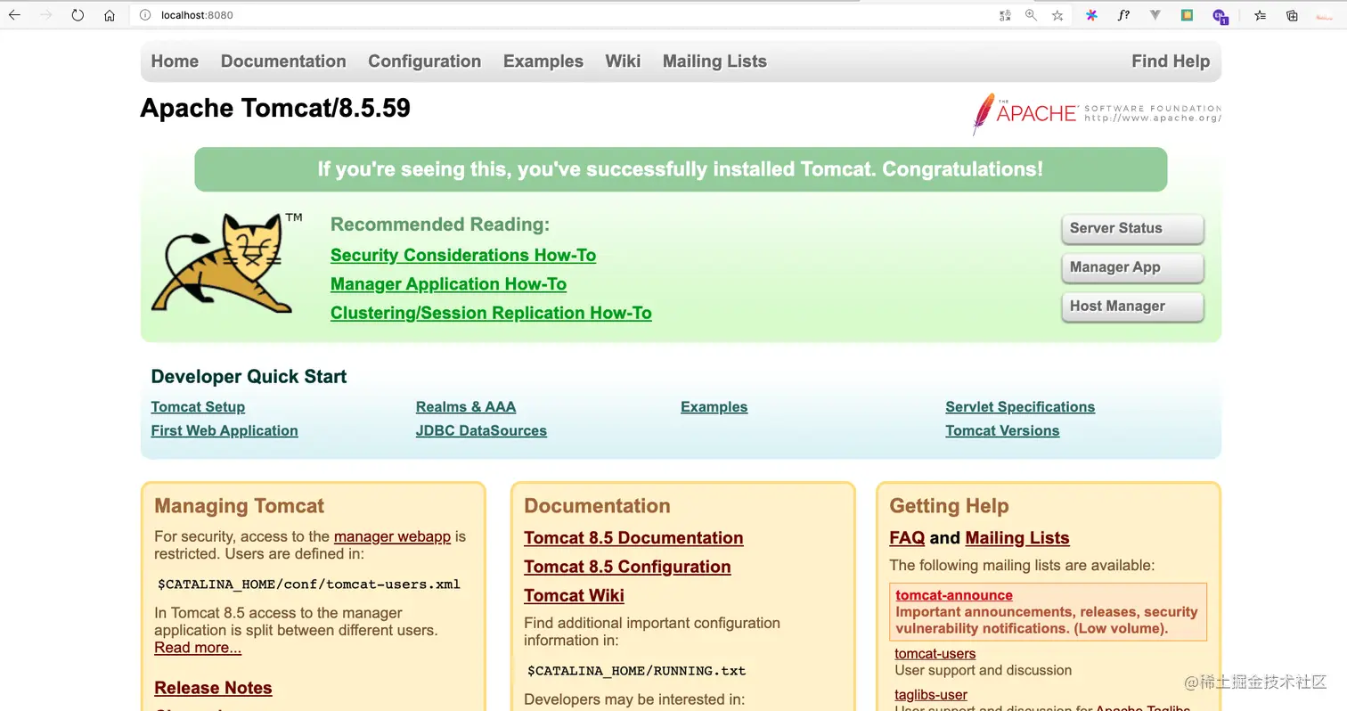This screenshot has height=711, width=1347.
Task: Open the green square extension icon
Action: coord(1187,15)
